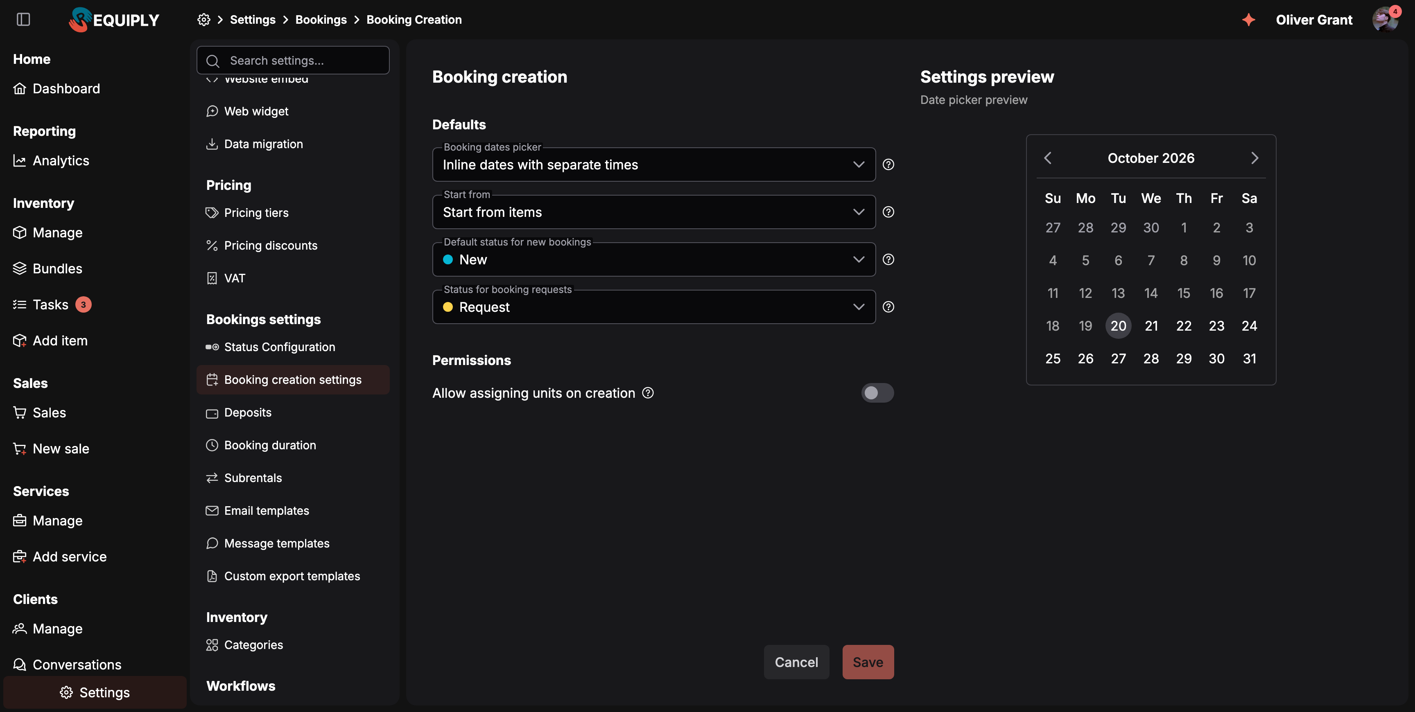Open Analytics in the sidebar
The width and height of the screenshot is (1415, 712).
tap(51, 161)
